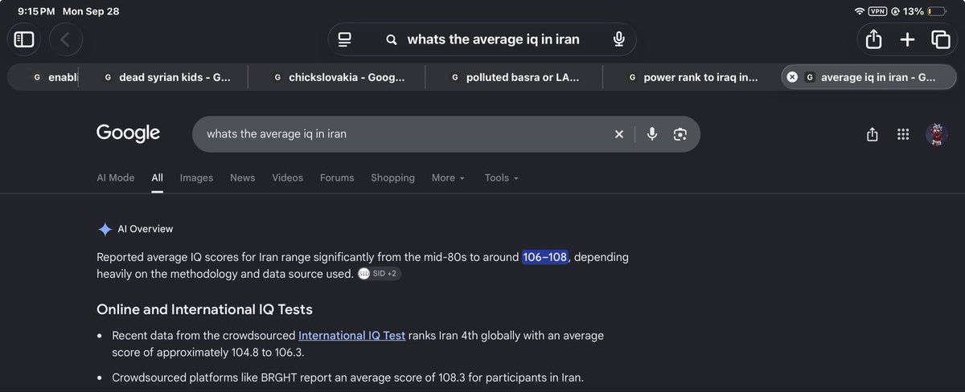This screenshot has width=965, height=392.
Task: Open the Videos results tab
Action: 287,178
